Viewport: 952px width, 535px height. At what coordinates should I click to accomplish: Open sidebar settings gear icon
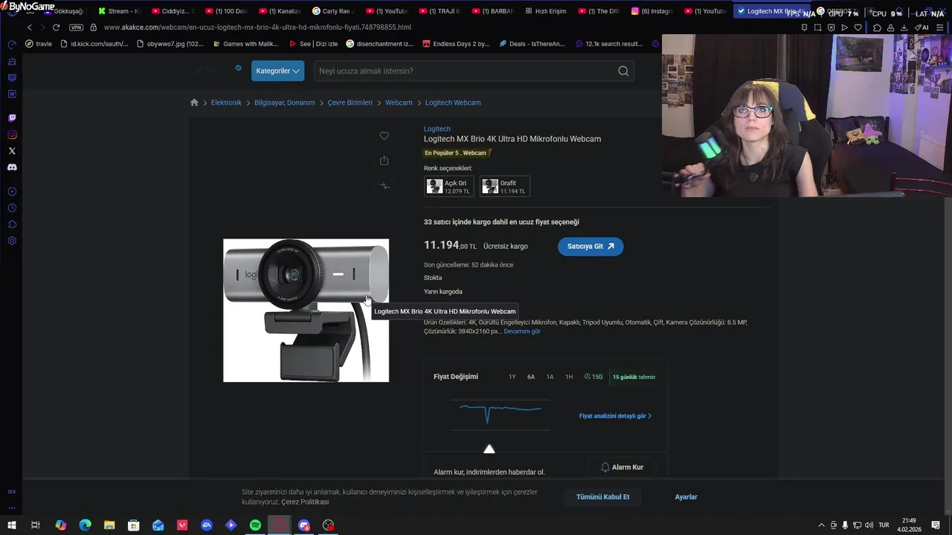(x=12, y=241)
